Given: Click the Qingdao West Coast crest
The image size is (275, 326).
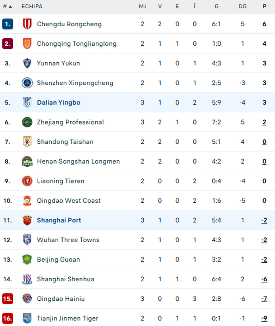Looking at the screenshot, I should (x=27, y=201).
